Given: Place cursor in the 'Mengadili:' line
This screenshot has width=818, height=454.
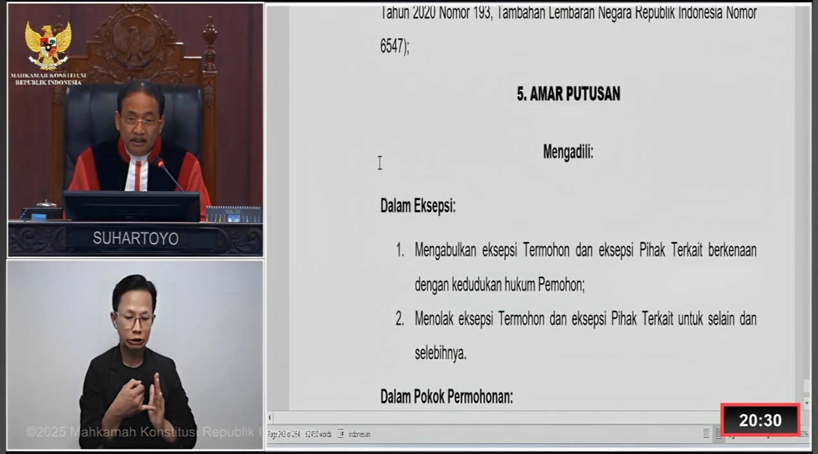Looking at the screenshot, I should 568,153.
